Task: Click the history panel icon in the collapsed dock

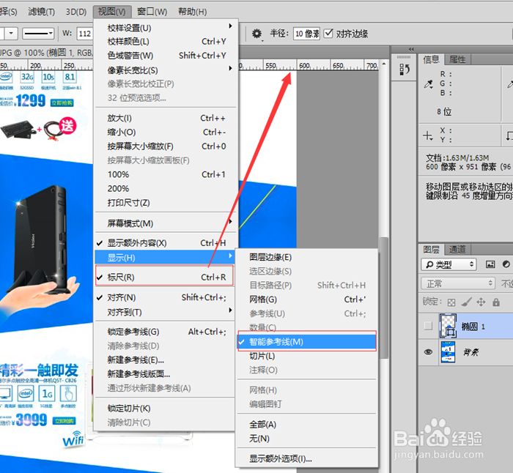Action: click(405, 70)
